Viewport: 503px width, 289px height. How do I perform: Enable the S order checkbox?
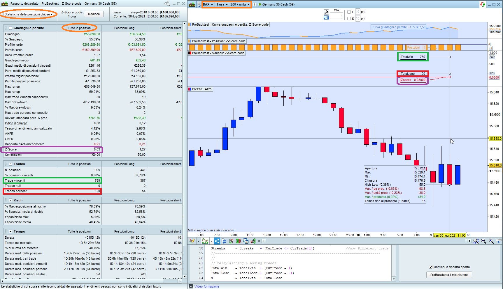tap(349, 19)
